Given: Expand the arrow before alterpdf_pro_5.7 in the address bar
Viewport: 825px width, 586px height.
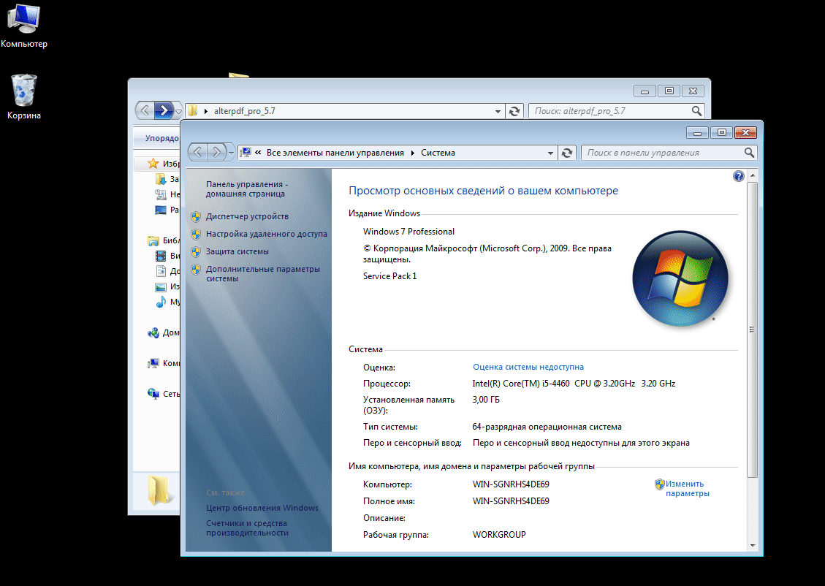Looking at the screenshot, I should coord(206,111).
